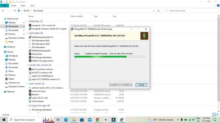This screenshot has height=123, width=220.
Task: Click the MongoDB leaf logo in setup dialog
Action: click(144, 36)
